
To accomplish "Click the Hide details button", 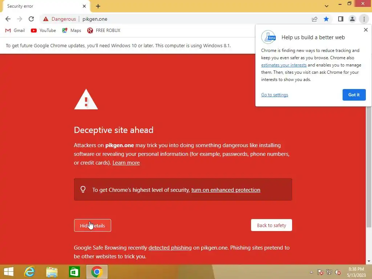I will click(x=93, y=225).
